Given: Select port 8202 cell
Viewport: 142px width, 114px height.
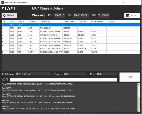Looking at the screenshot, I should pyautogui.click(x=13, y=31).
